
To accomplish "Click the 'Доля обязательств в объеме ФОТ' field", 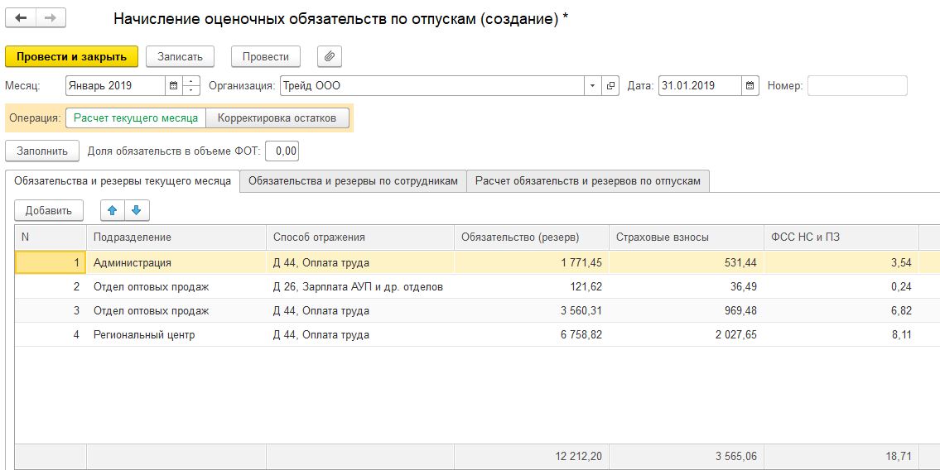I will pos(282,151).
